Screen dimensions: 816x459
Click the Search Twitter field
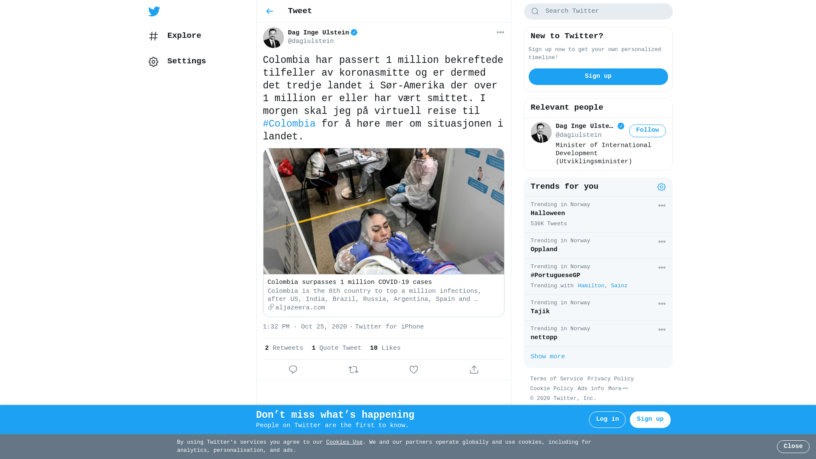coord(598,11)
